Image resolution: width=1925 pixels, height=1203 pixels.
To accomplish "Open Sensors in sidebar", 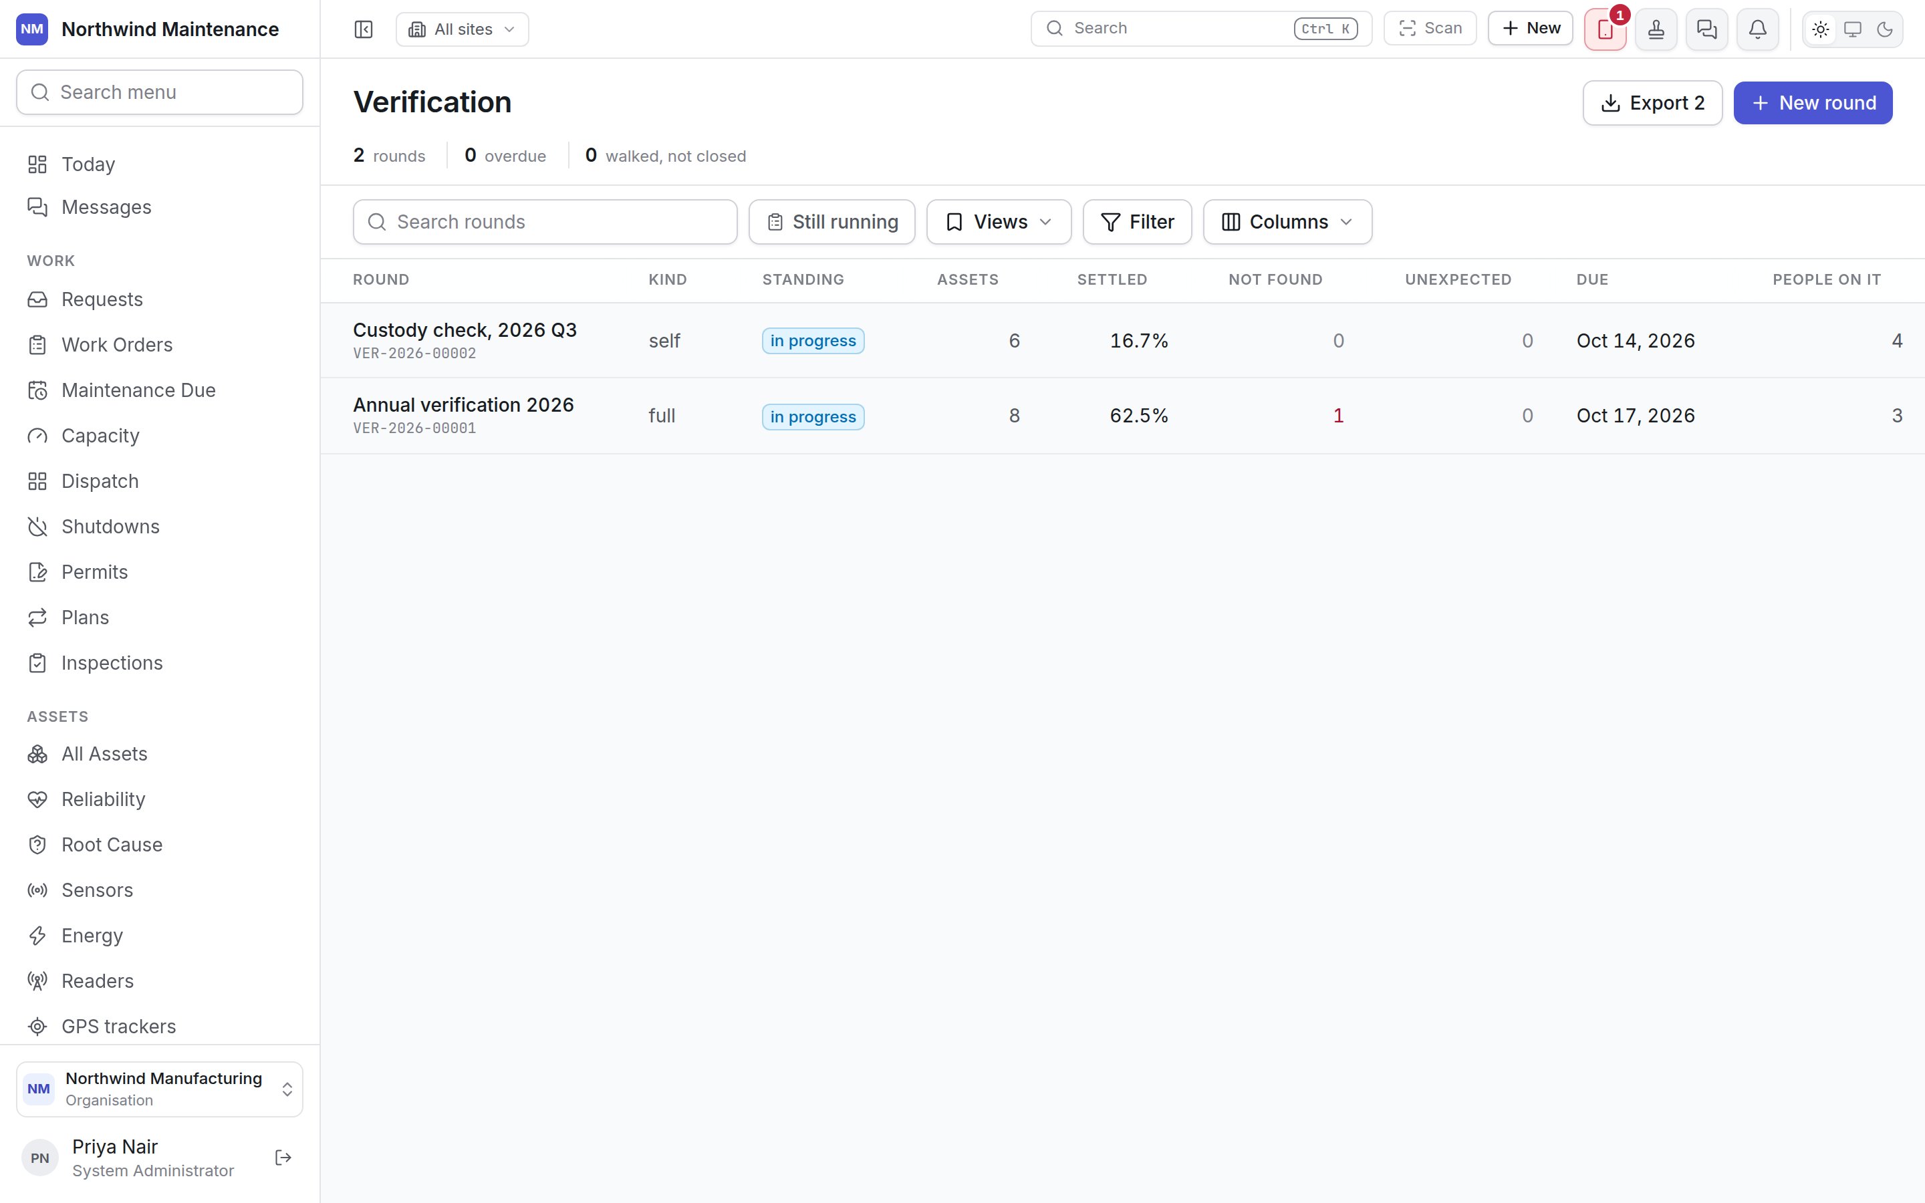I will point(160,890).
